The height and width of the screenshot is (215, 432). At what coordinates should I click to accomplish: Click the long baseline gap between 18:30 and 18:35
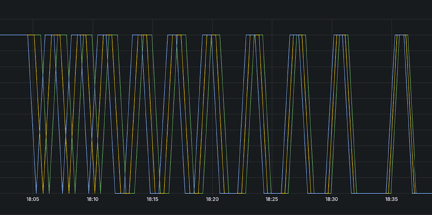[370, 193]
